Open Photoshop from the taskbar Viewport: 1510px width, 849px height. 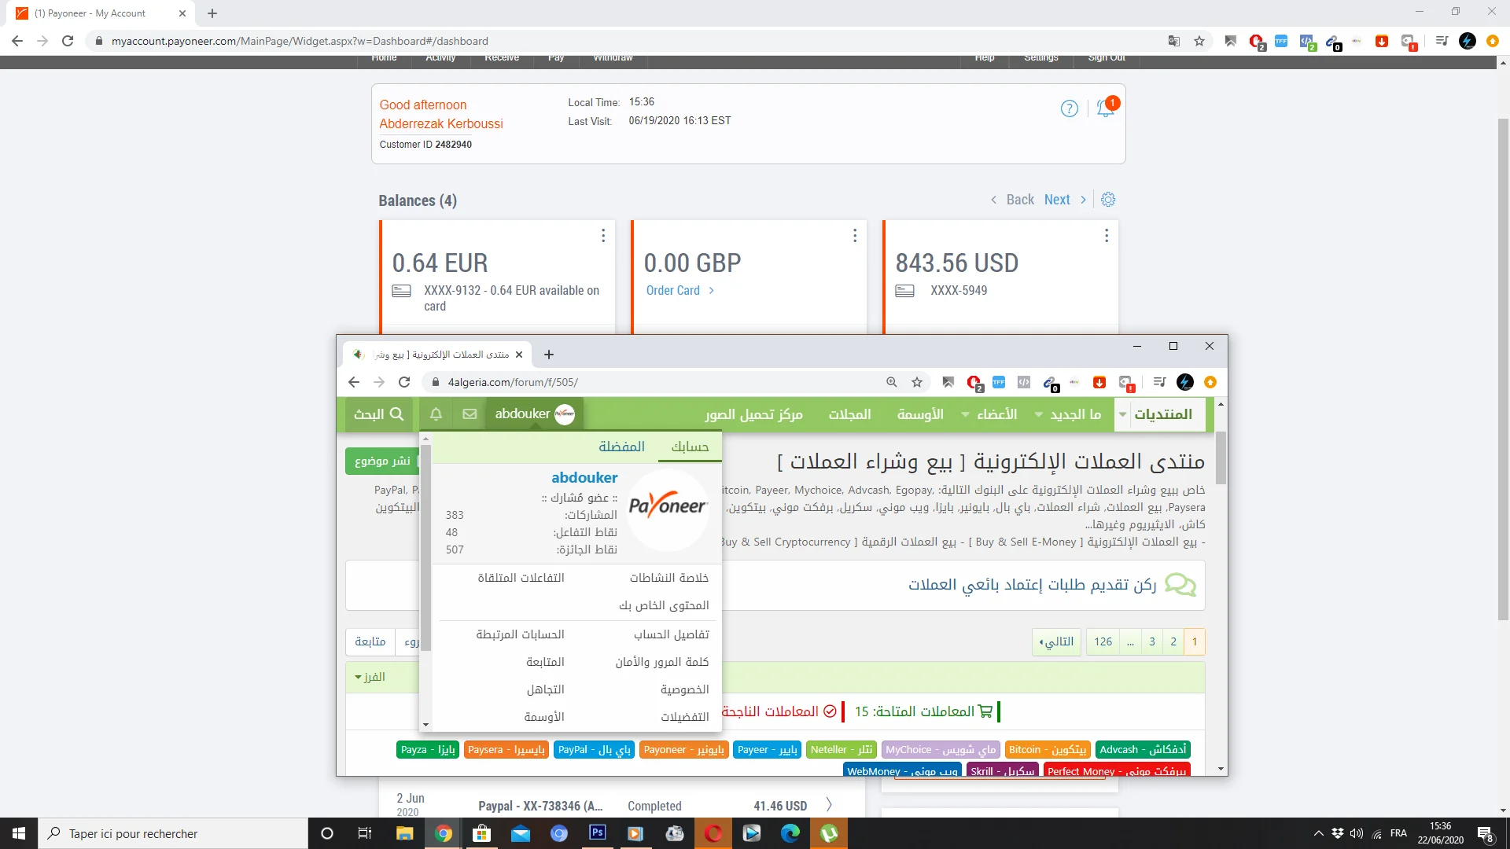point(597,833)
